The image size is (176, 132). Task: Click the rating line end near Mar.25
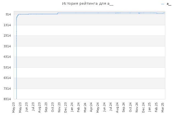tap(164, 13)
